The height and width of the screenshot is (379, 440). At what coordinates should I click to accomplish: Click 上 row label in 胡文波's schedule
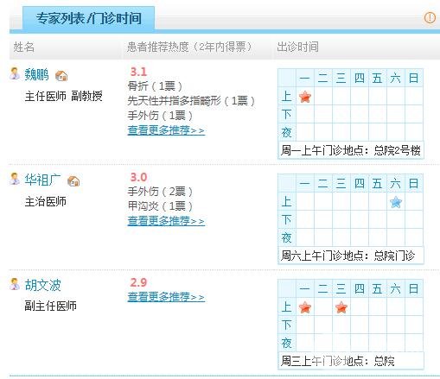coord(287,306)
